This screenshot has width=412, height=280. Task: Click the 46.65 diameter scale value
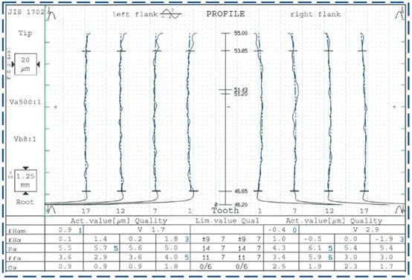pos(241,191)
